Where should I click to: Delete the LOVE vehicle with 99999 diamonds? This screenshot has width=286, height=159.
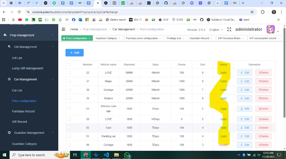pyautogui.click(x=263, y=73)
